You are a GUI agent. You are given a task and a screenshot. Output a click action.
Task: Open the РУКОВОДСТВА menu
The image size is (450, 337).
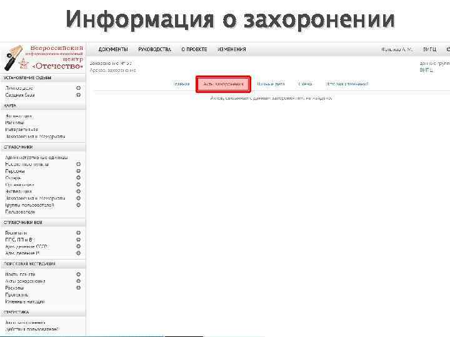[155, 49]
